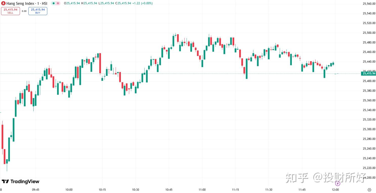Screen dimensions: 376x193
Task: Click the 25,200.00 price axis label
Action: coord(369,178)
